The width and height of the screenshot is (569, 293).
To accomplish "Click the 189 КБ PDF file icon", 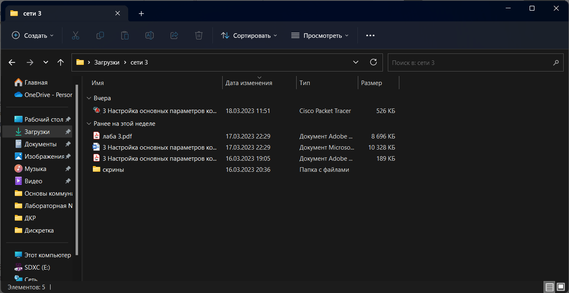I will tap(97, 158).
